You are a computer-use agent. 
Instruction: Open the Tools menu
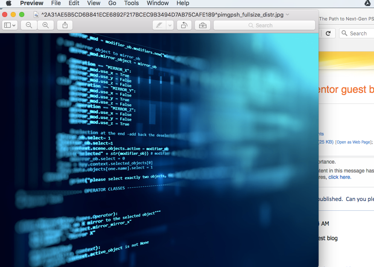(x=131, y=3)
